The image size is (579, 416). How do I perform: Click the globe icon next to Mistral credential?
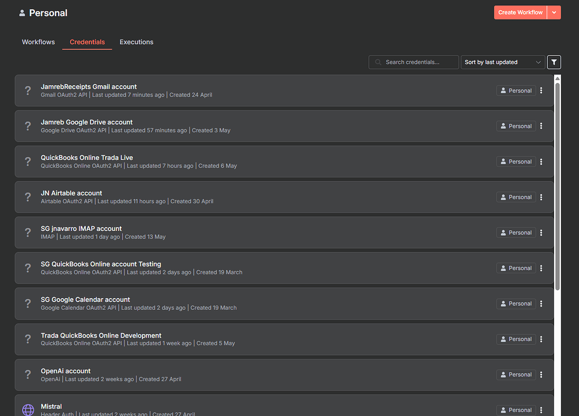tap(28, 409)
